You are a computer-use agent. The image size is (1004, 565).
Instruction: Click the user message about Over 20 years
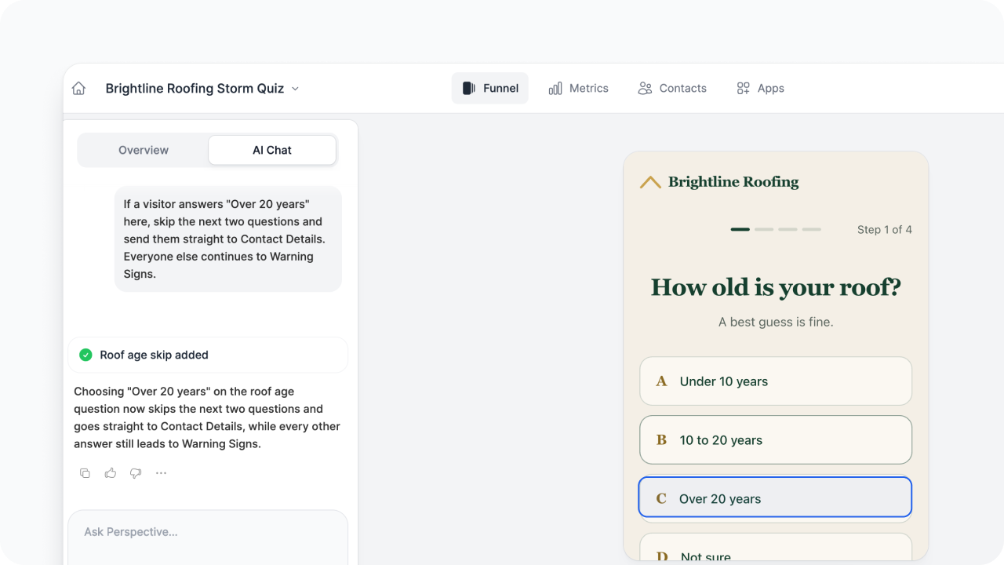228,239
